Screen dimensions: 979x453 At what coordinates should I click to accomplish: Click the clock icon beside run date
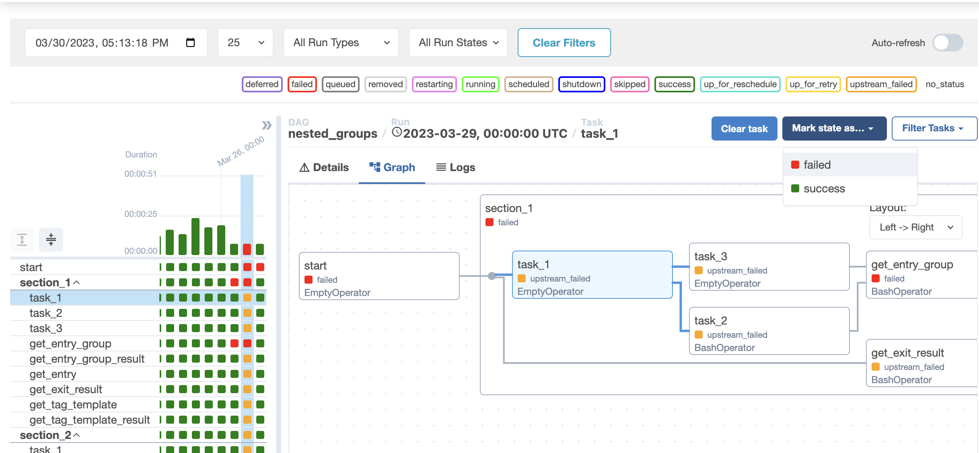[397, 132]
